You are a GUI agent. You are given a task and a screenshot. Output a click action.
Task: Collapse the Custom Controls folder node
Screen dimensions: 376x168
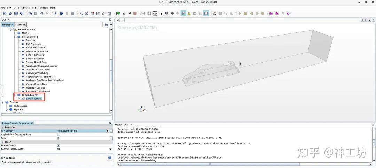point(15,95)
